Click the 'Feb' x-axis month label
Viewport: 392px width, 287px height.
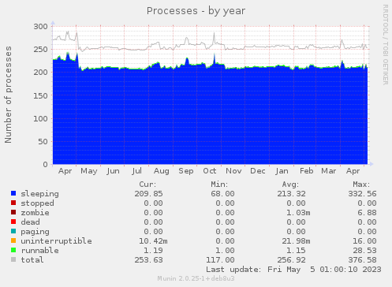(x=307, y=171)
